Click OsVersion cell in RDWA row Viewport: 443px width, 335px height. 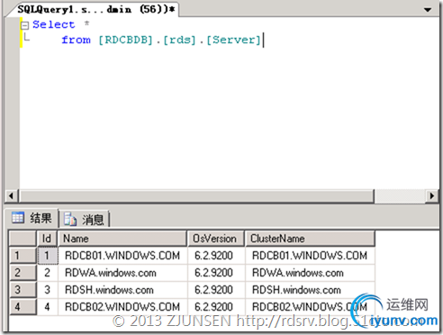(x=216, y=273)
